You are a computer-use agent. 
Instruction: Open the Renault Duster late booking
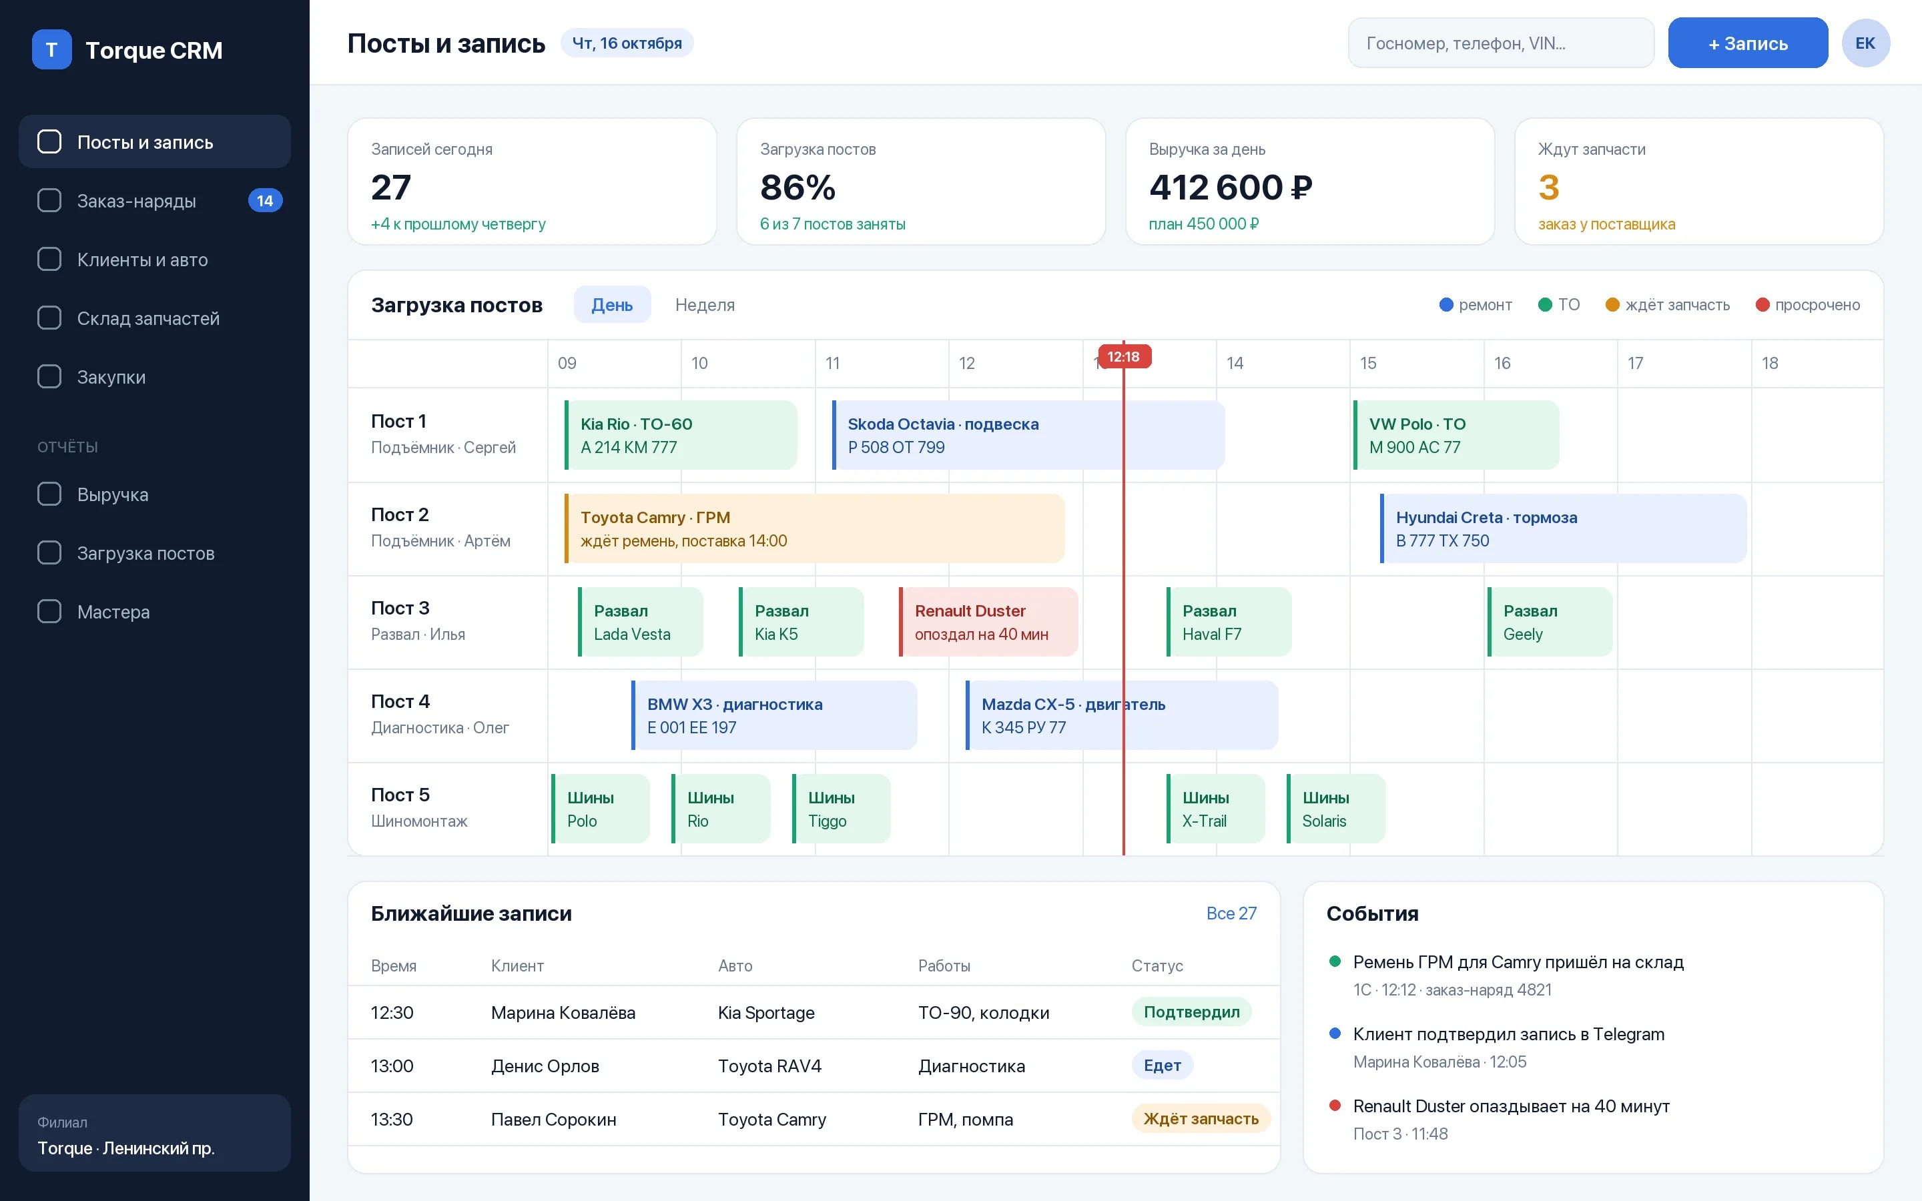coord(989,622)
